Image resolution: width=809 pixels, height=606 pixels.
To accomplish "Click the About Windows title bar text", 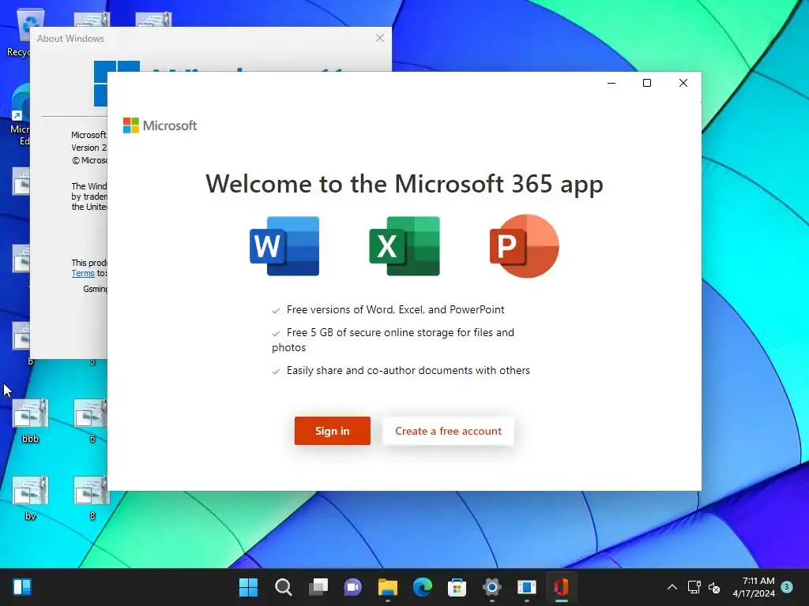I will (70, 39).
